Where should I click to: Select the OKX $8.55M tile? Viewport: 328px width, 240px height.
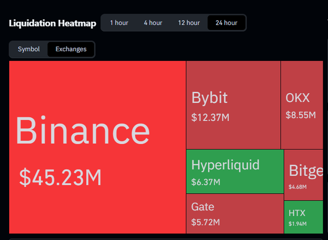point(302,105)
